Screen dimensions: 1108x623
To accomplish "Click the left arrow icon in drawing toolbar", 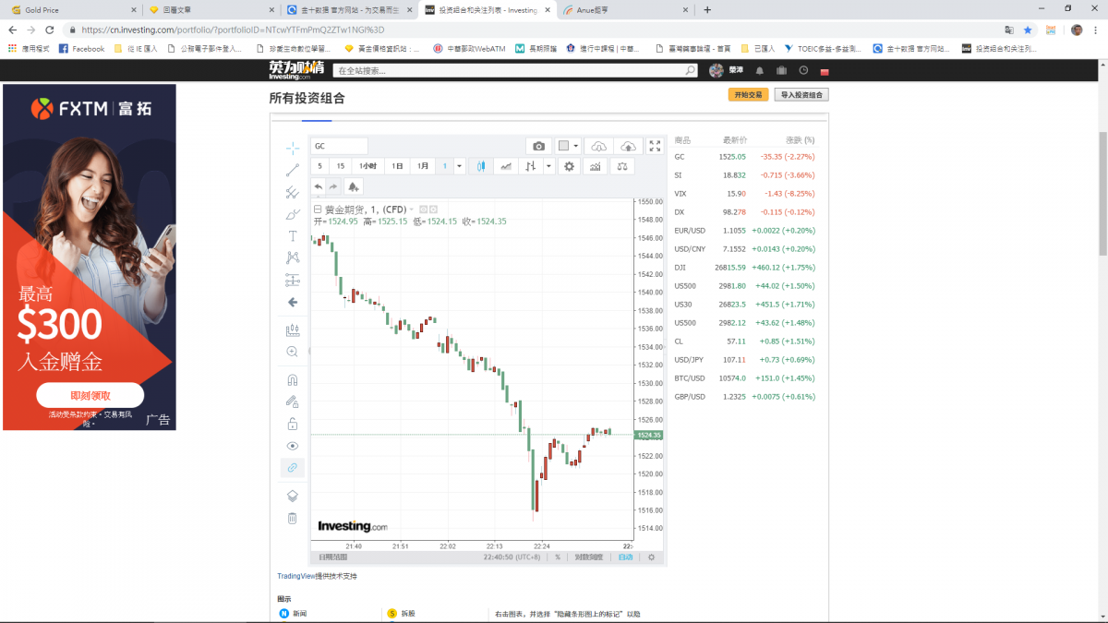I will point(292,302).
